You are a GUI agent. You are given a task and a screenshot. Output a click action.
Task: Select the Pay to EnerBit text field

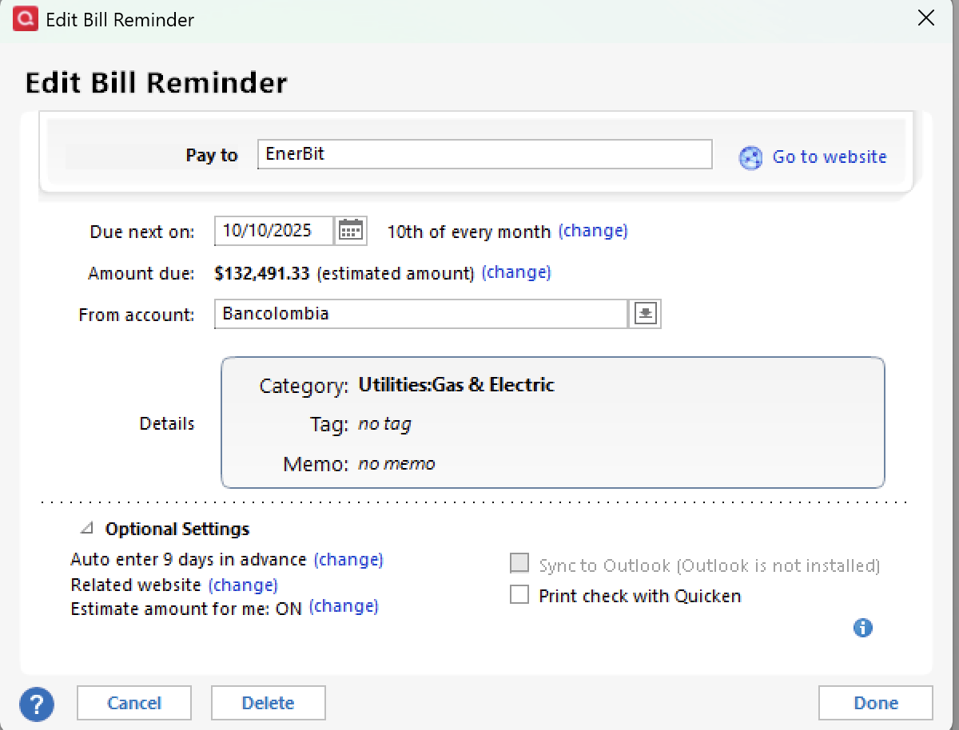pos(484,154)
